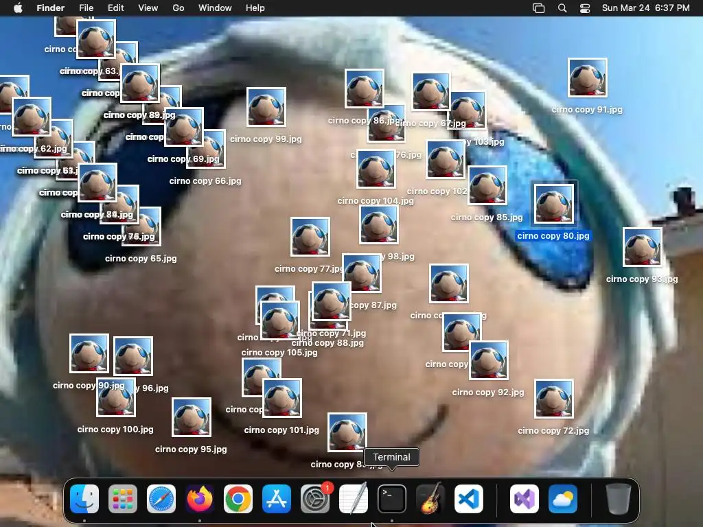Select cirno copy 92.jpg file icon
The height and width of the screenshot is (527, 703).
pos(489,360)
